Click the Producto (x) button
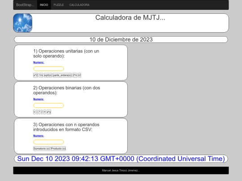The height and width of the screenshot is (181, 242). coord(58,148)
